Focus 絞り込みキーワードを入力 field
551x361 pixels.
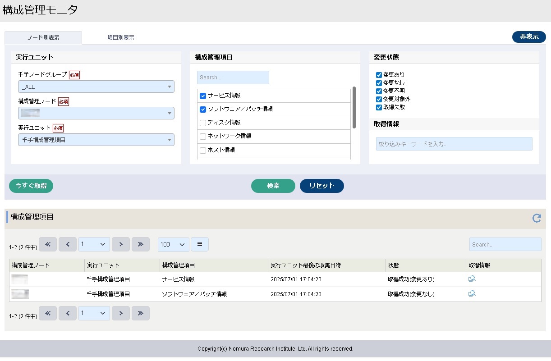454,144
